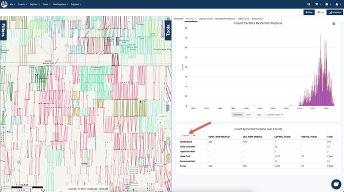Open the notifications bell menu
Screen dimensions: 344x192
pyautogui.click(x=328, y=4)
